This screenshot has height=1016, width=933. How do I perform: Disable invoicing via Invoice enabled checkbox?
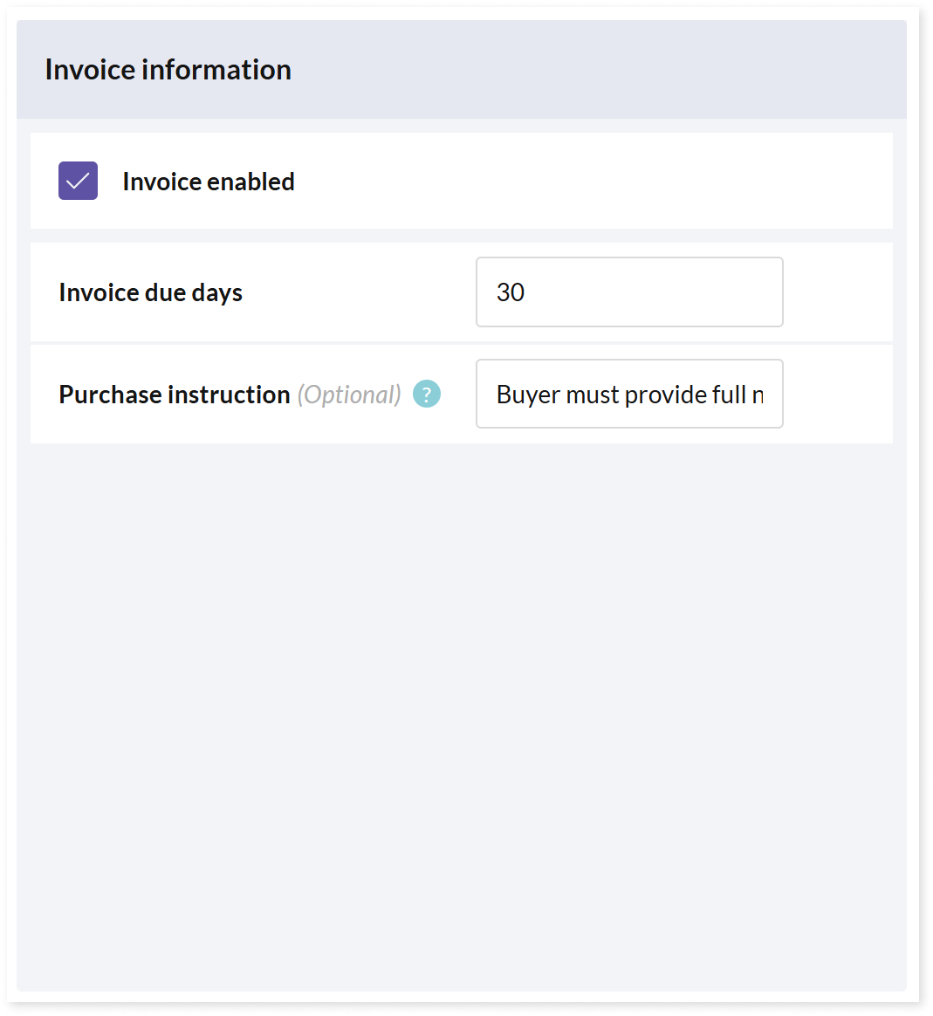pyautogui.click(x=78, y=181)
